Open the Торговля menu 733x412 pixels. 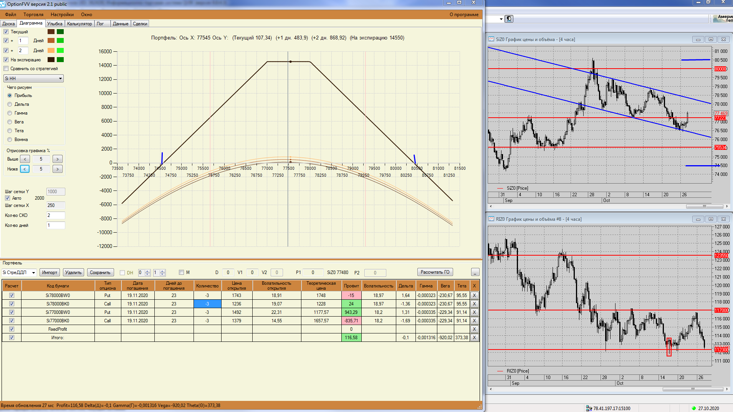coord(33,15)
